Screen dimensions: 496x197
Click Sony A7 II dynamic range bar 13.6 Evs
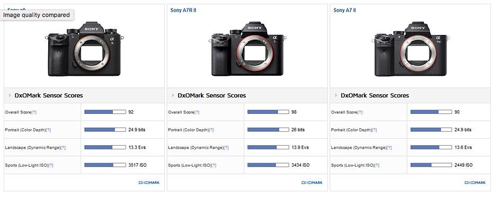(431, 147)
